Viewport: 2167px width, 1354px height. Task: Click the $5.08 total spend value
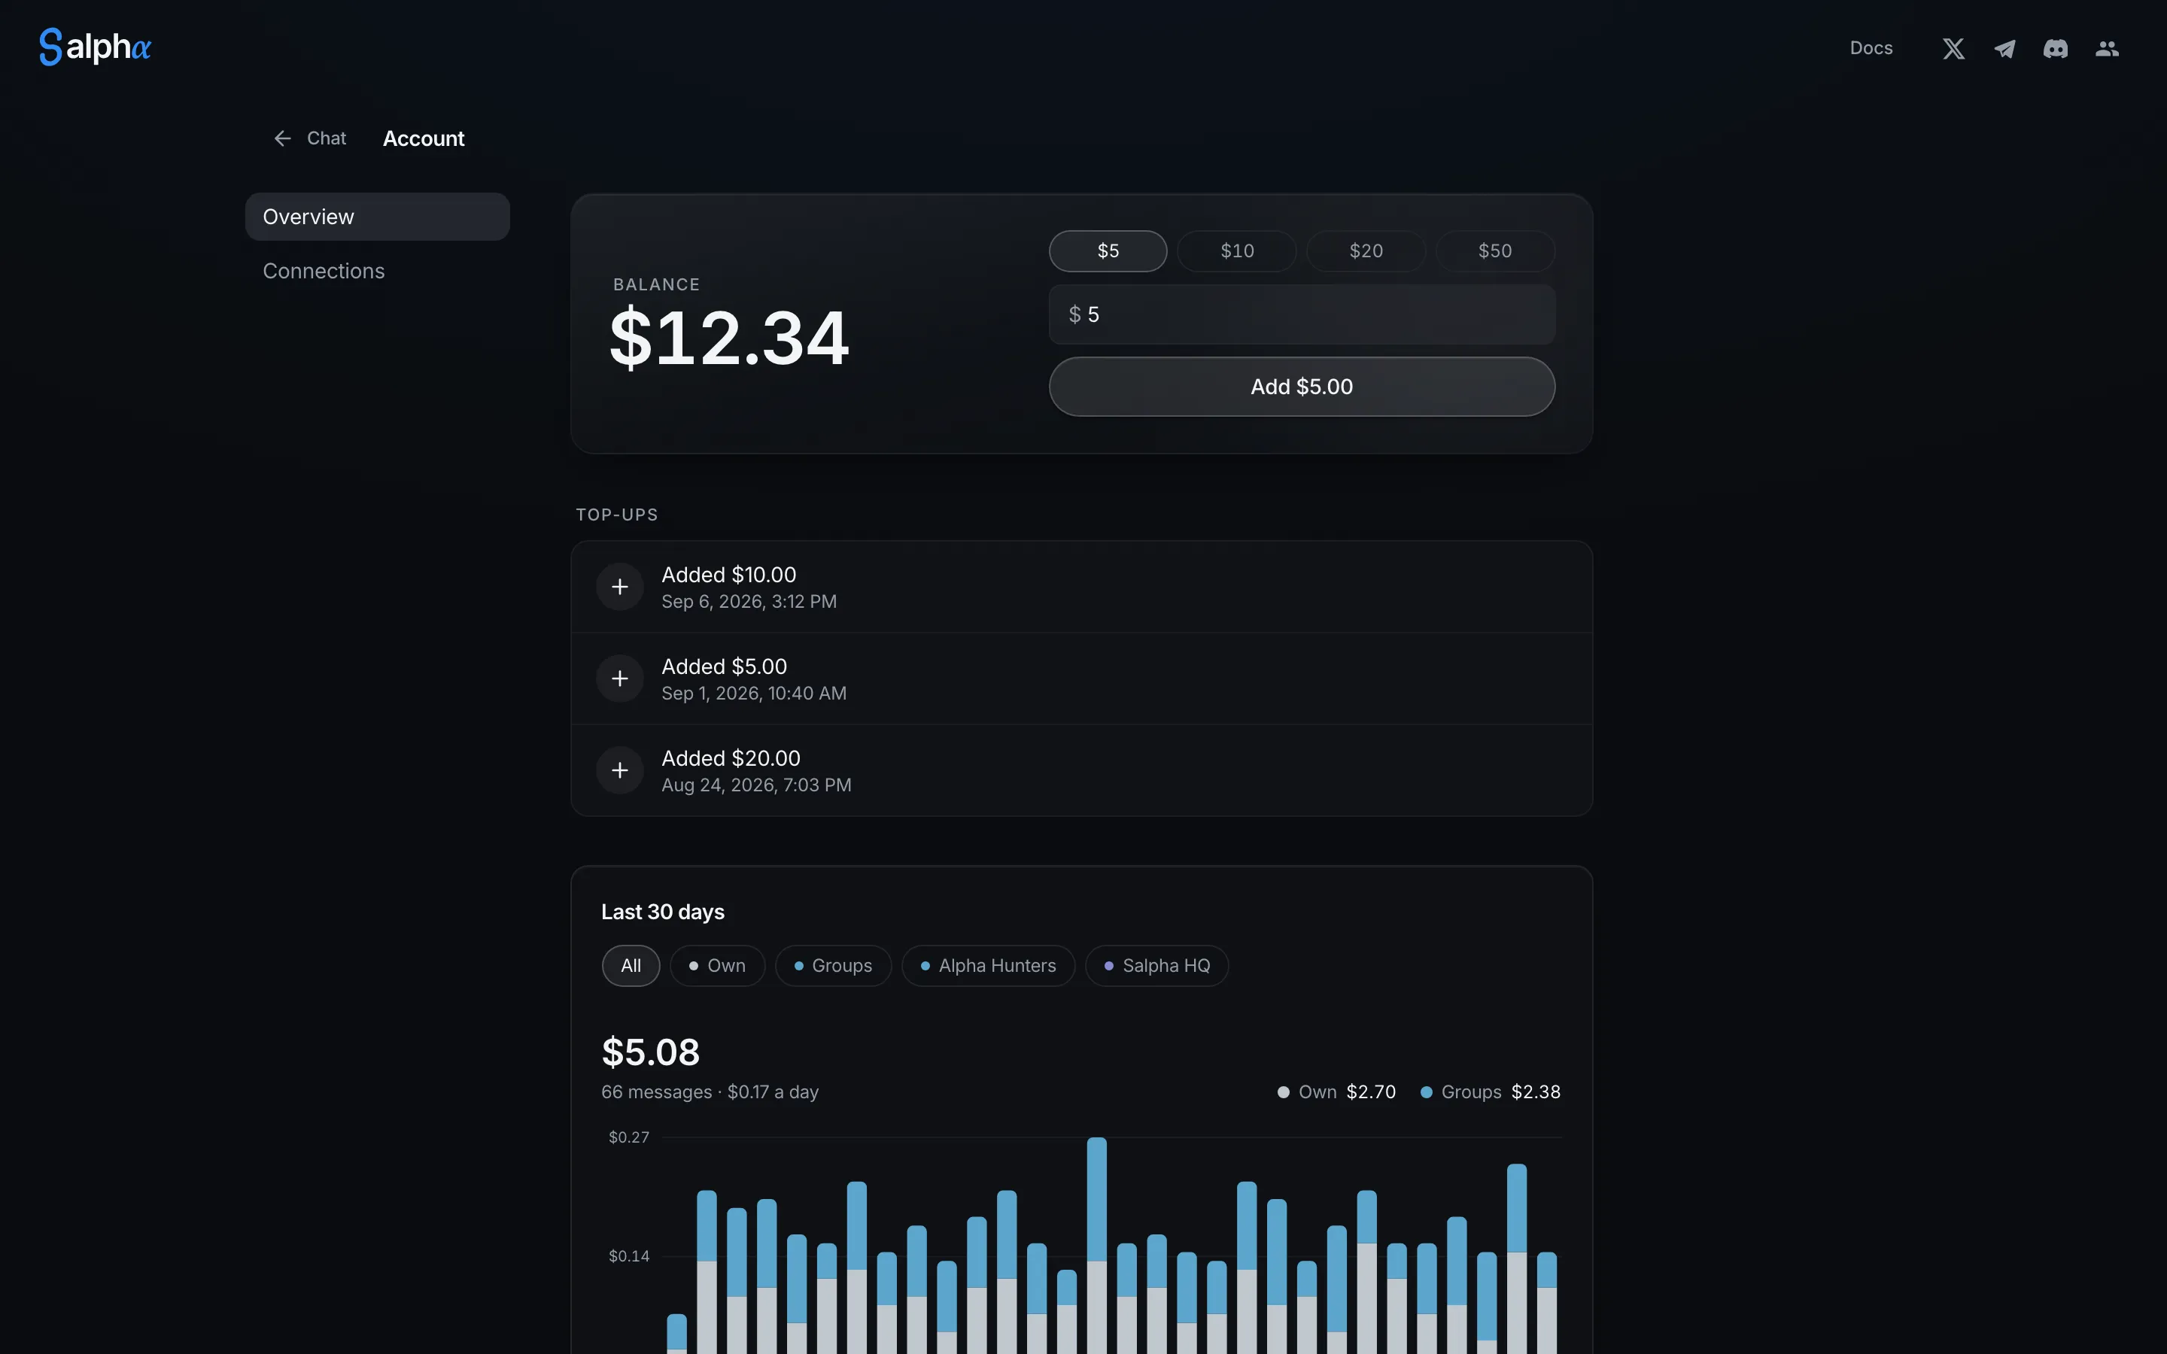[x=650, y=1052]
